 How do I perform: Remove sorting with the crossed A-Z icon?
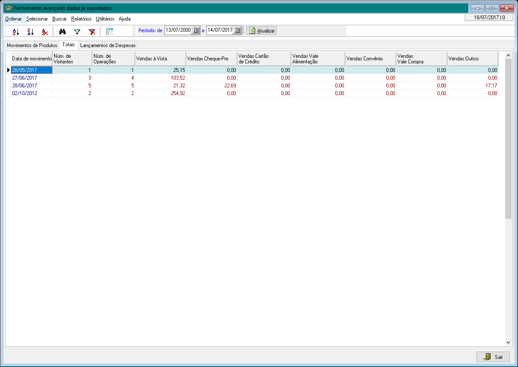click(x=45, y=31)
